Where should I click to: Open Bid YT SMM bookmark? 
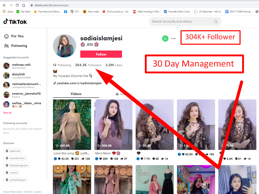pyautogui.click(x=239, y=12)
